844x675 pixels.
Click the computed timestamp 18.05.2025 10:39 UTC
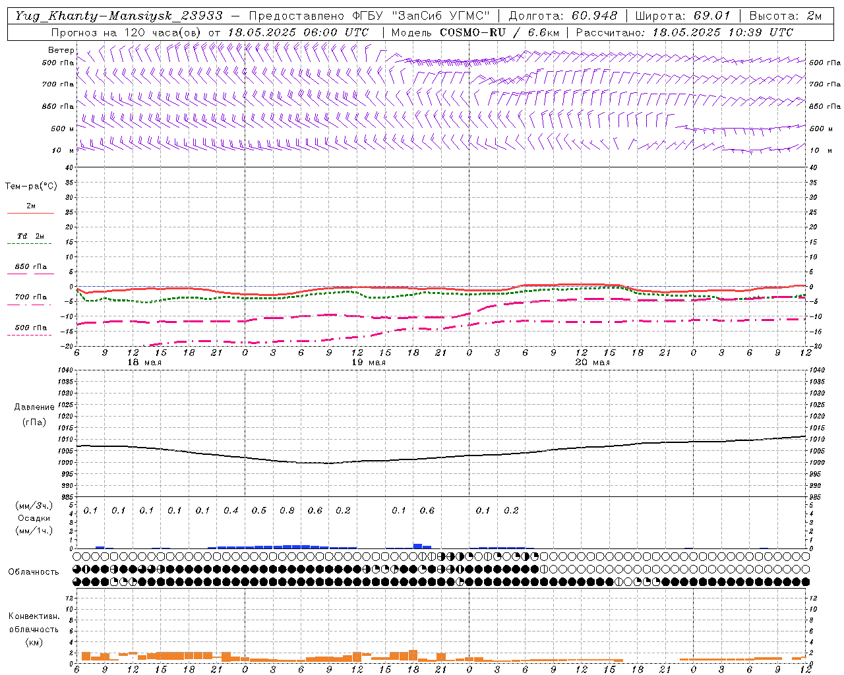(x=723, y=32)
